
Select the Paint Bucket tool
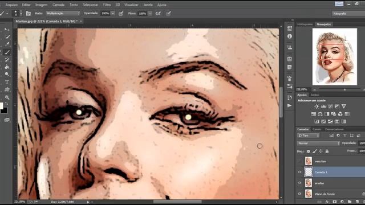coord(7,67)
